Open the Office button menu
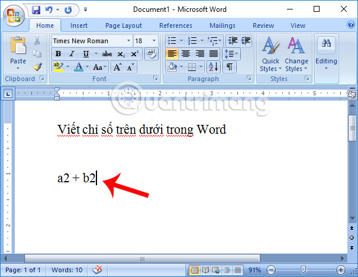The height and width of the screenshot is (277, 358). coord(14,15)
